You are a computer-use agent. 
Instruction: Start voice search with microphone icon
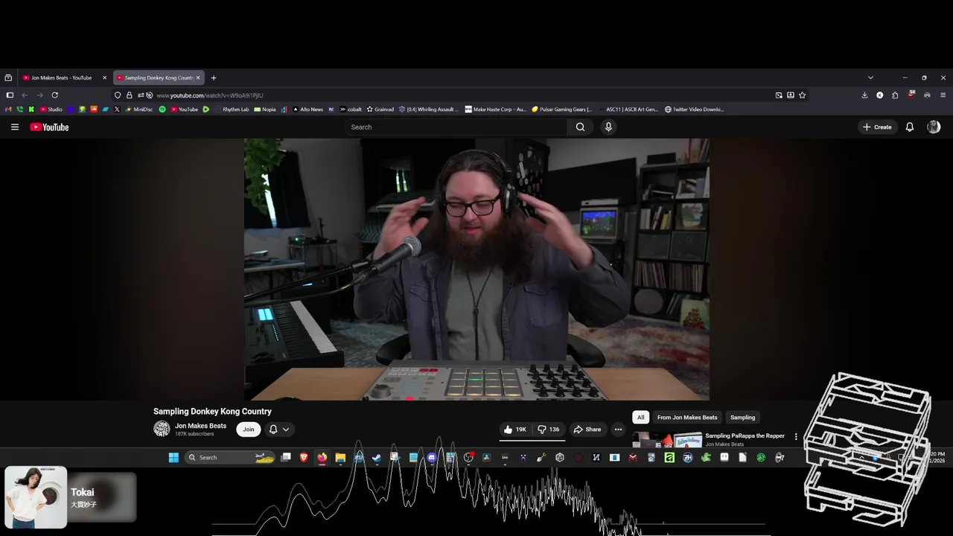(x=608, y=127)
